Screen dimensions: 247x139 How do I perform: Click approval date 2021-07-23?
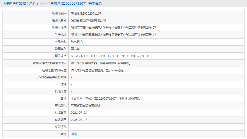click(79, 113)
